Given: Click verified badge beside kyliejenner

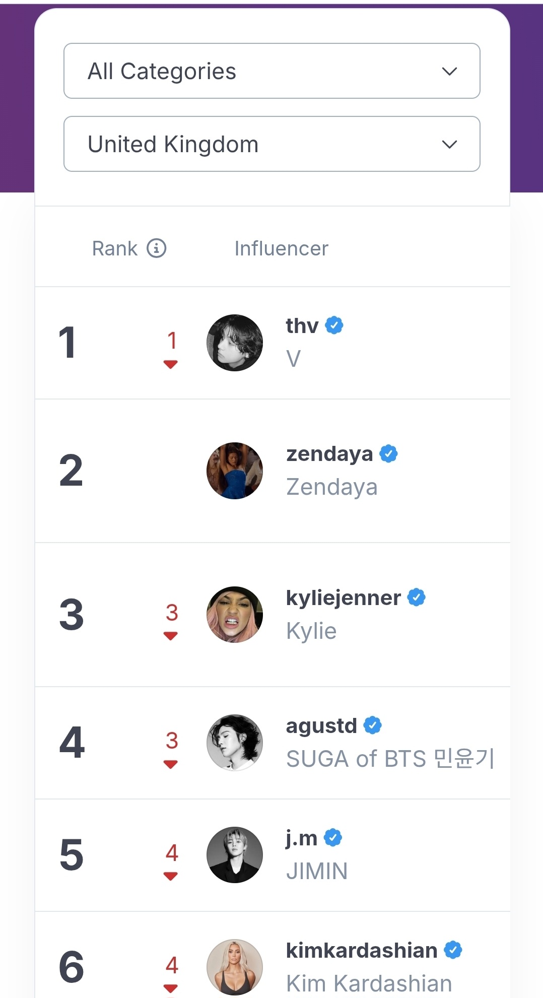Looking at the screenshot, I should (x=416, y=597).
